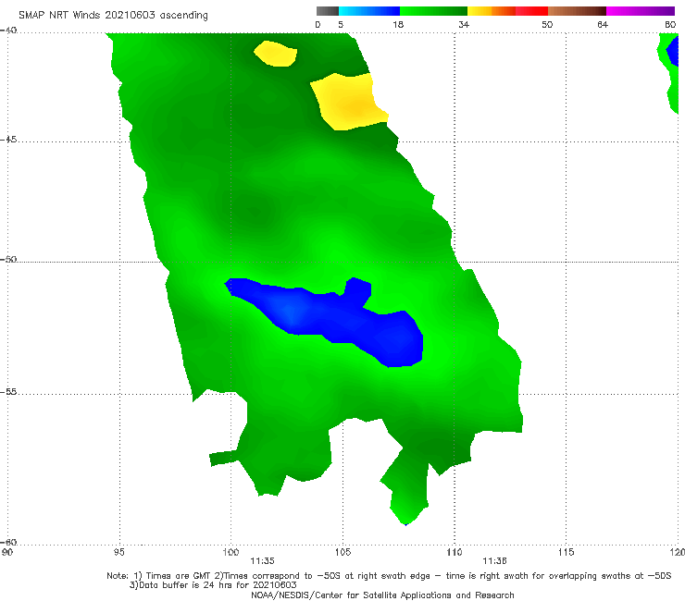This screenshot has height=601, width=685.
Task: Click the cyan-to-blue segment of the color bar
Action: coord(369,11)
